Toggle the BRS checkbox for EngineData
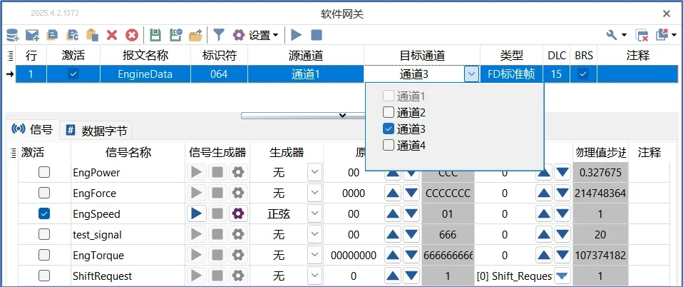 click(583, 74)
